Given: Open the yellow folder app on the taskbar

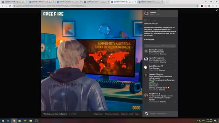Looking at the screenshot, I should (31, 121).
